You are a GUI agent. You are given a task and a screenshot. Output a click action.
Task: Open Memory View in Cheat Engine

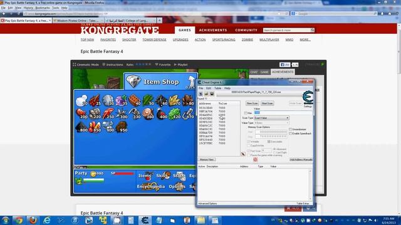(x=207, y=159)
